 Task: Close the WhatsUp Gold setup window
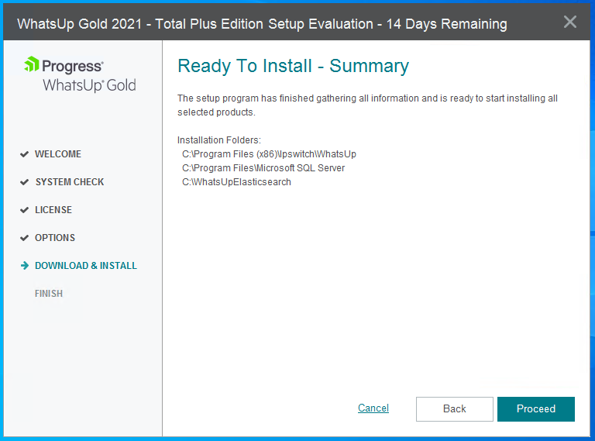(570, 22)
